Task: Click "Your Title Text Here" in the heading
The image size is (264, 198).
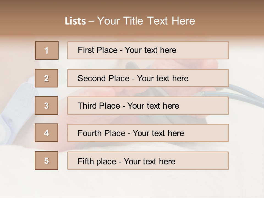Action: point(146,21)
